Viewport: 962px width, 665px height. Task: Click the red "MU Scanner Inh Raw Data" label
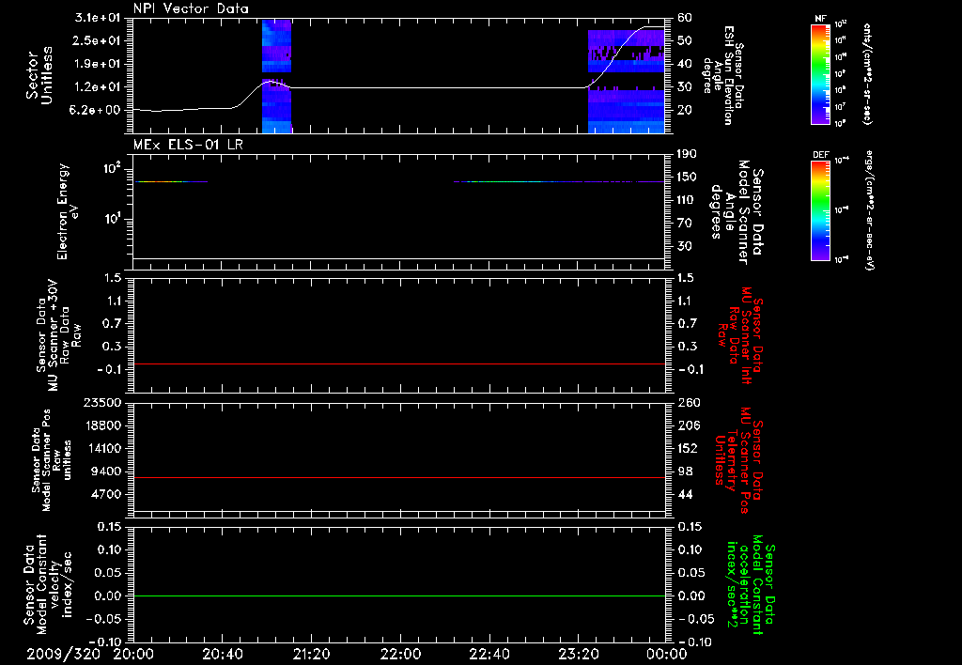(x=739, y=335)
